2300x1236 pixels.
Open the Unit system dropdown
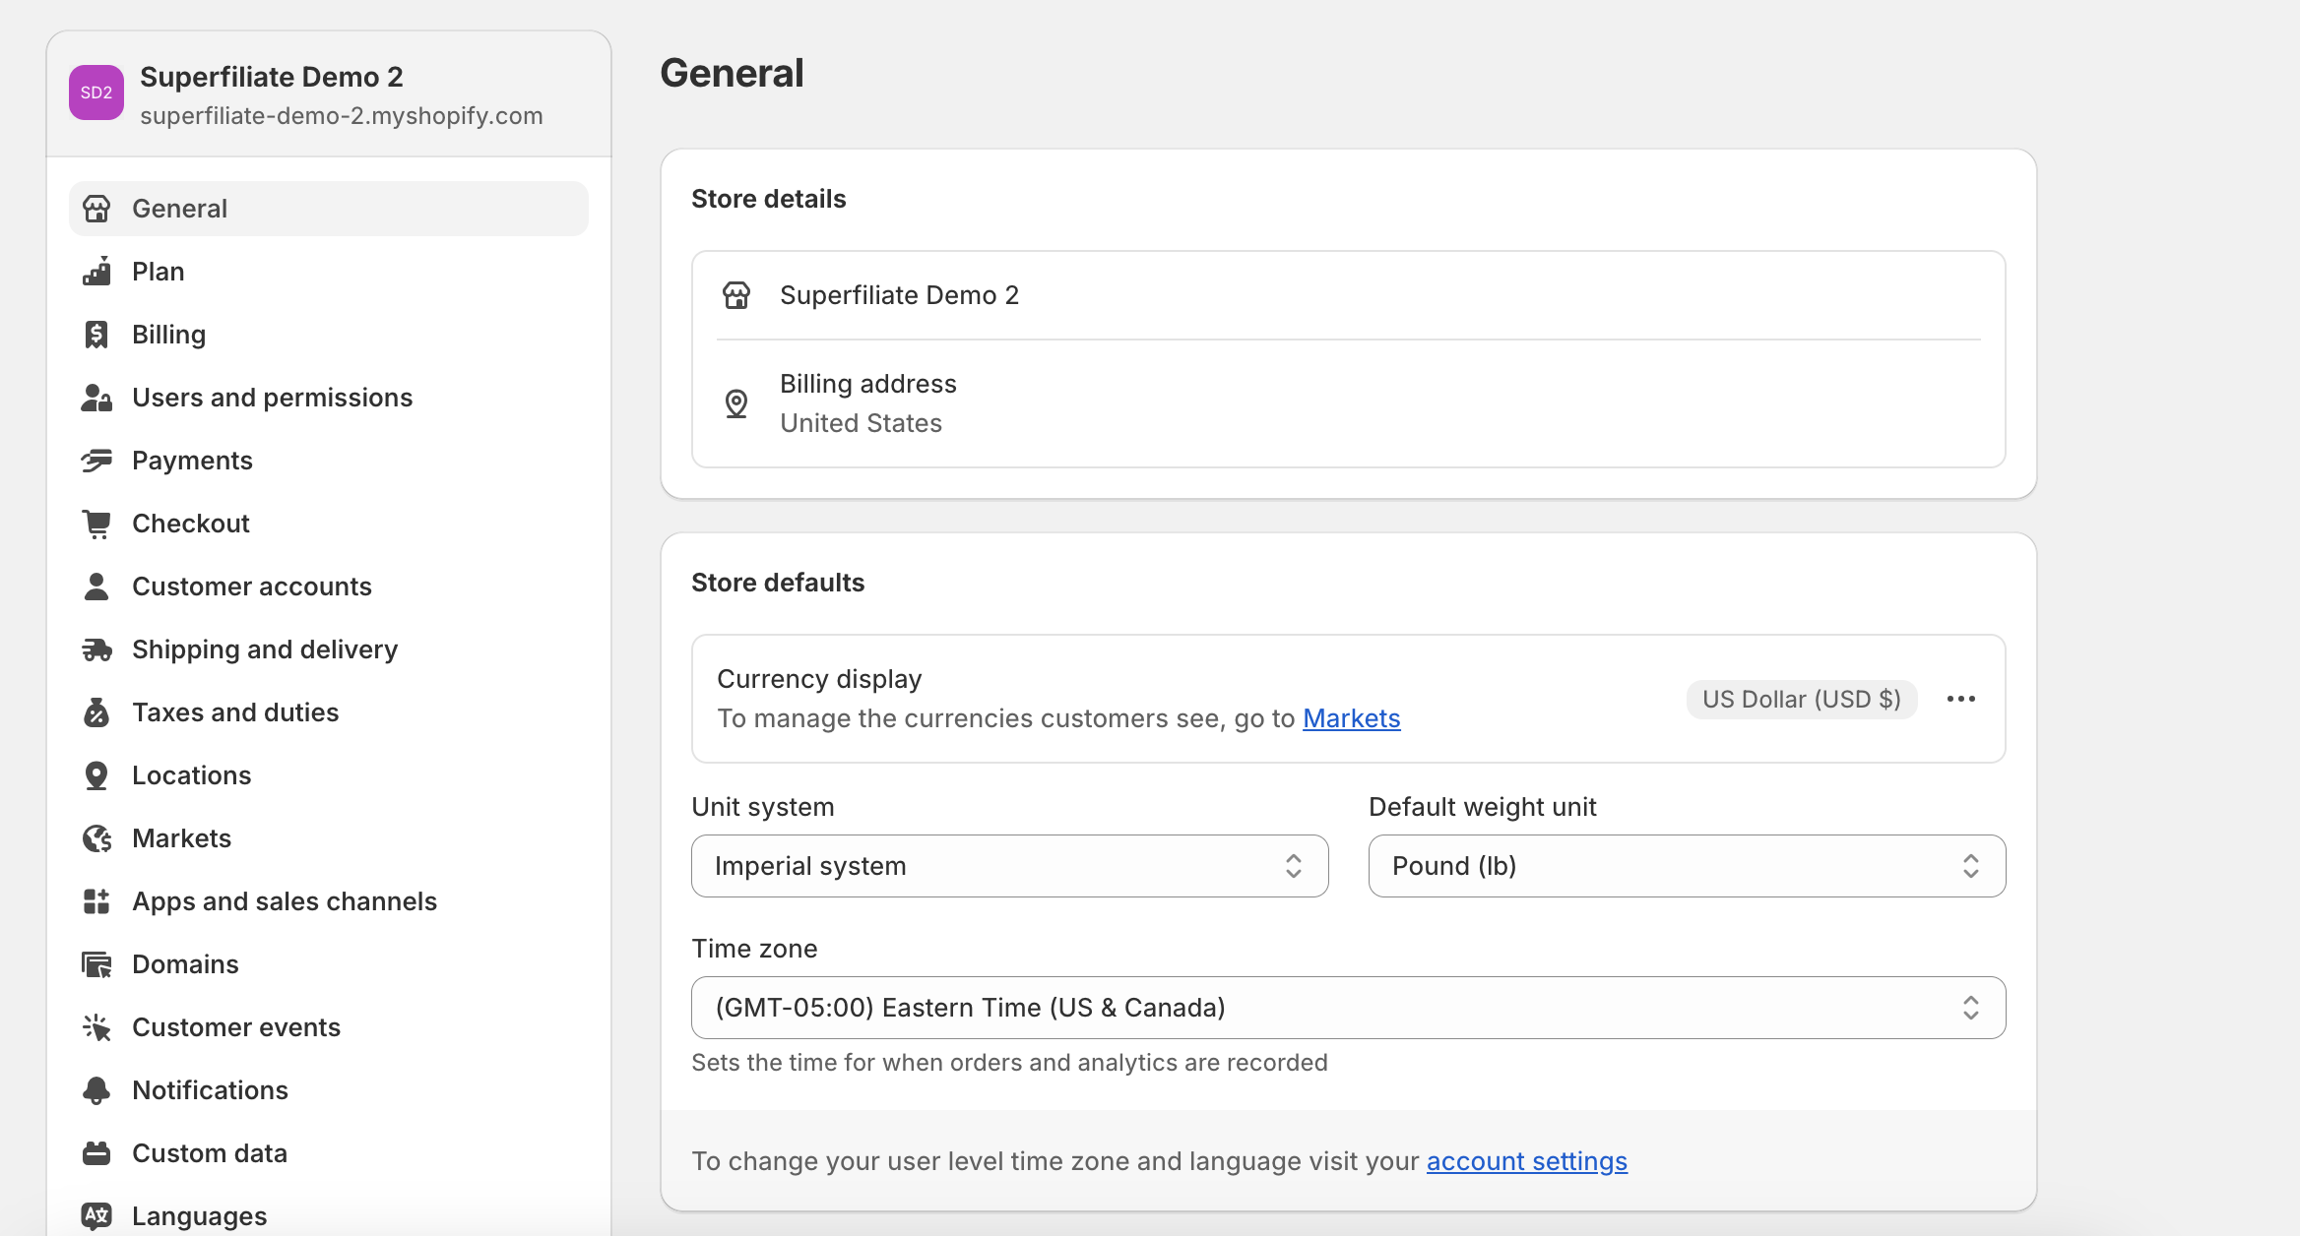pos(1010,866)
